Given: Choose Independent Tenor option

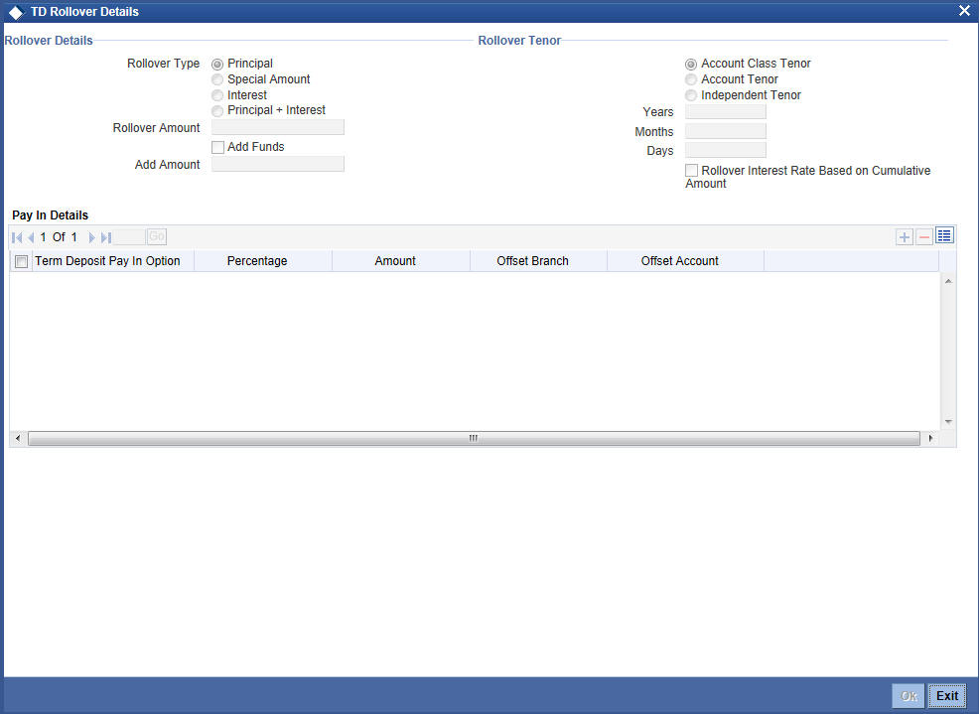Looking at the screenshot, I should (x=690, y=95).
